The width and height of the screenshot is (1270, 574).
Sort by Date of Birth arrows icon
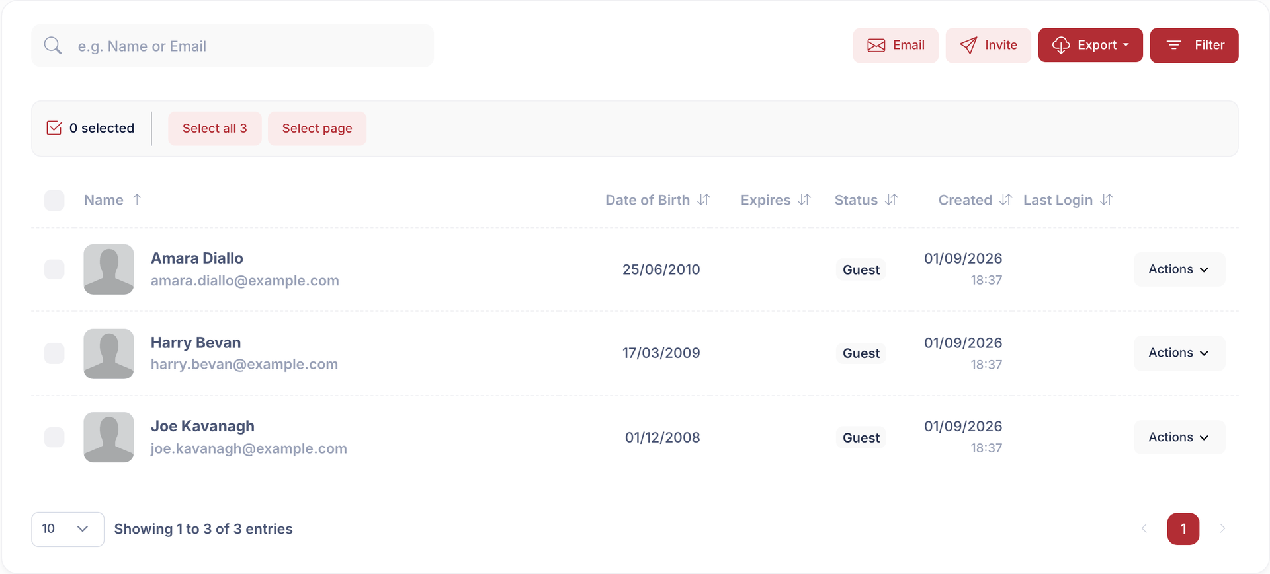pos(704,199)
